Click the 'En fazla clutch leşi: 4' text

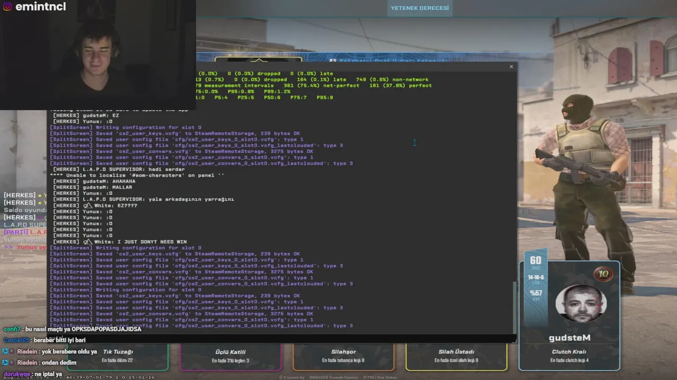pyautogui.click(x=569, y=360)
